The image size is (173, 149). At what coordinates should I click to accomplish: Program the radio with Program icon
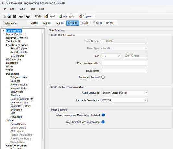(x=85, y=16)
